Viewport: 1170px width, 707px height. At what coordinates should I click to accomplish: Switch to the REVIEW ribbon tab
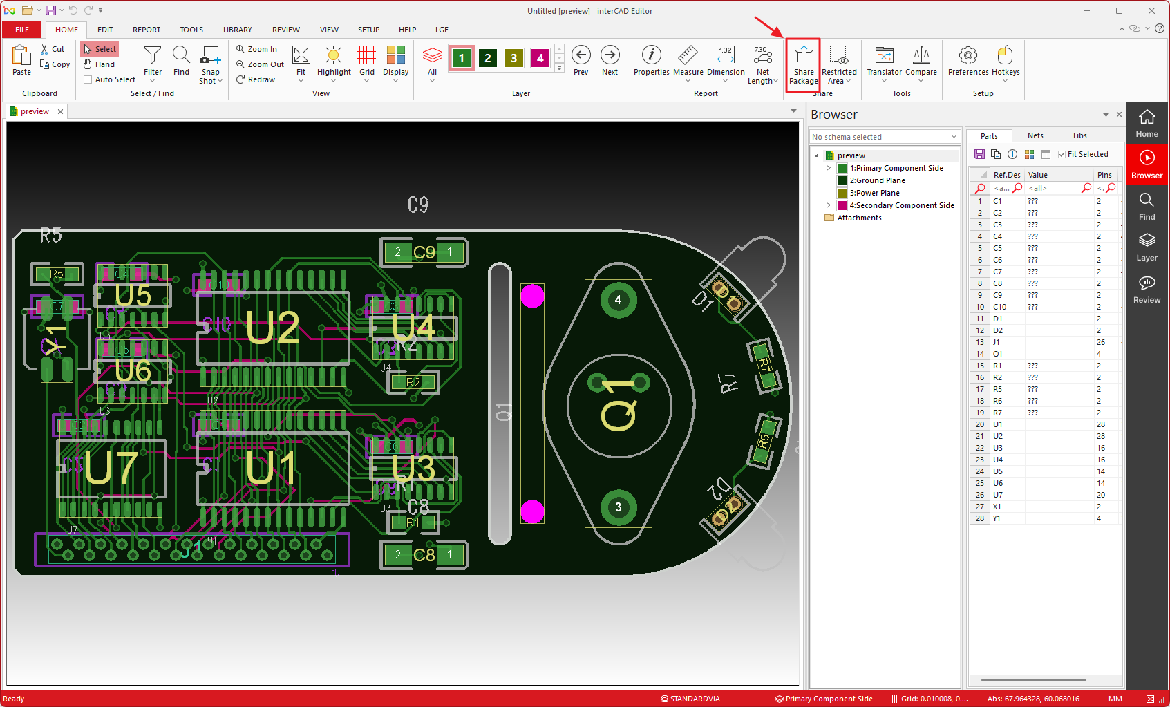[x=285, y=30]
